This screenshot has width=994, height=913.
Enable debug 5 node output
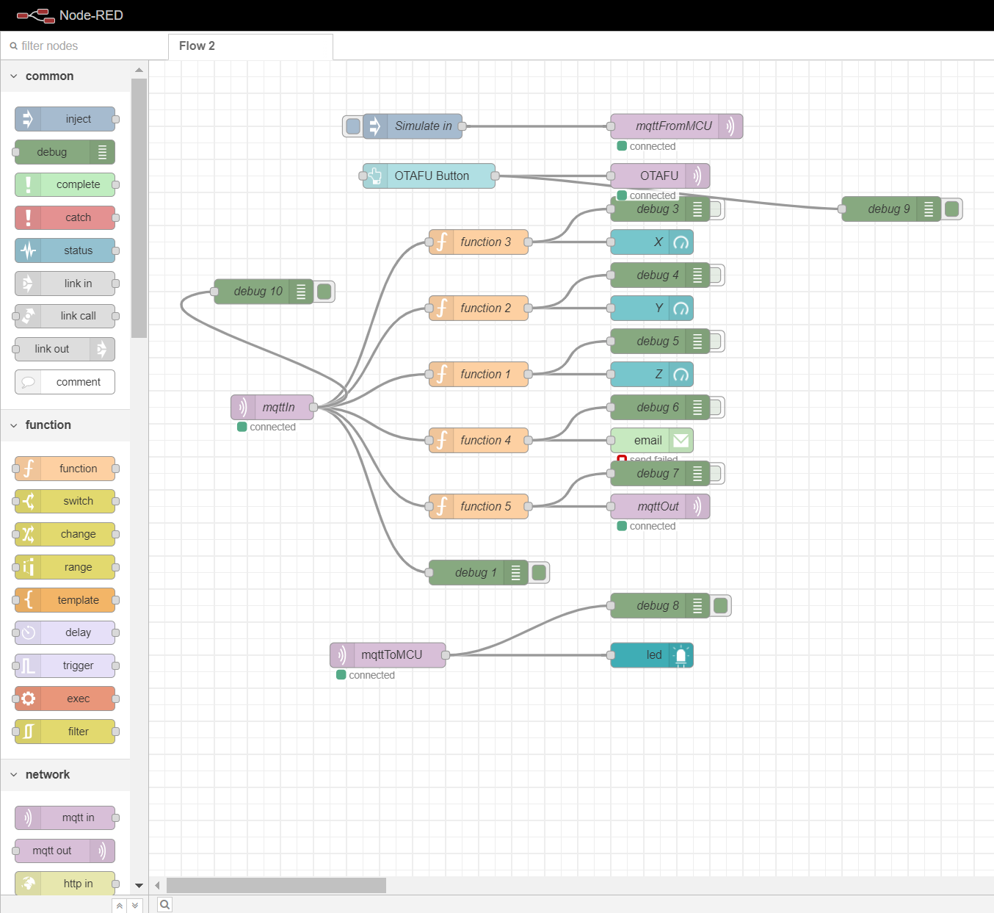point(716,342)
